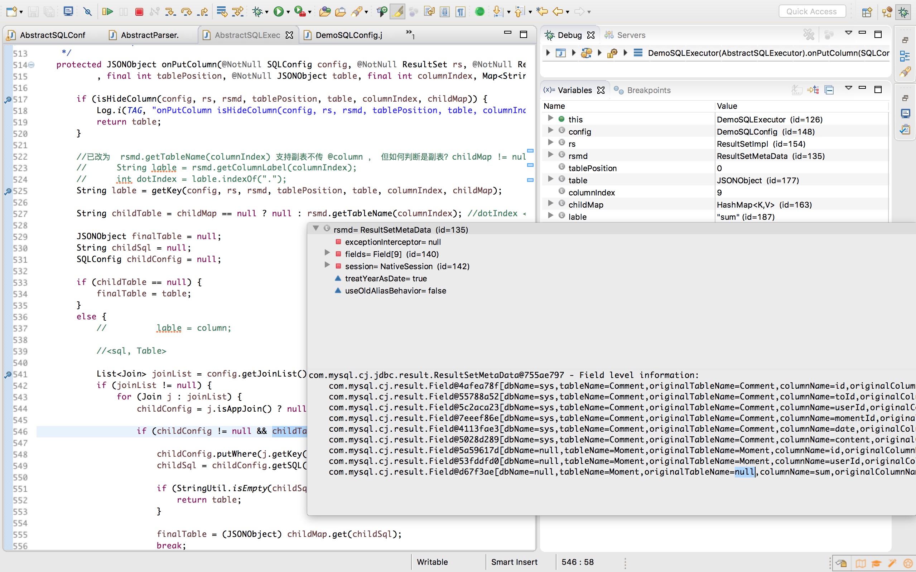Toggle Show Whitespace Characters pilcrow button
Viewport: 916px width, 572px height.
(460, 12)
